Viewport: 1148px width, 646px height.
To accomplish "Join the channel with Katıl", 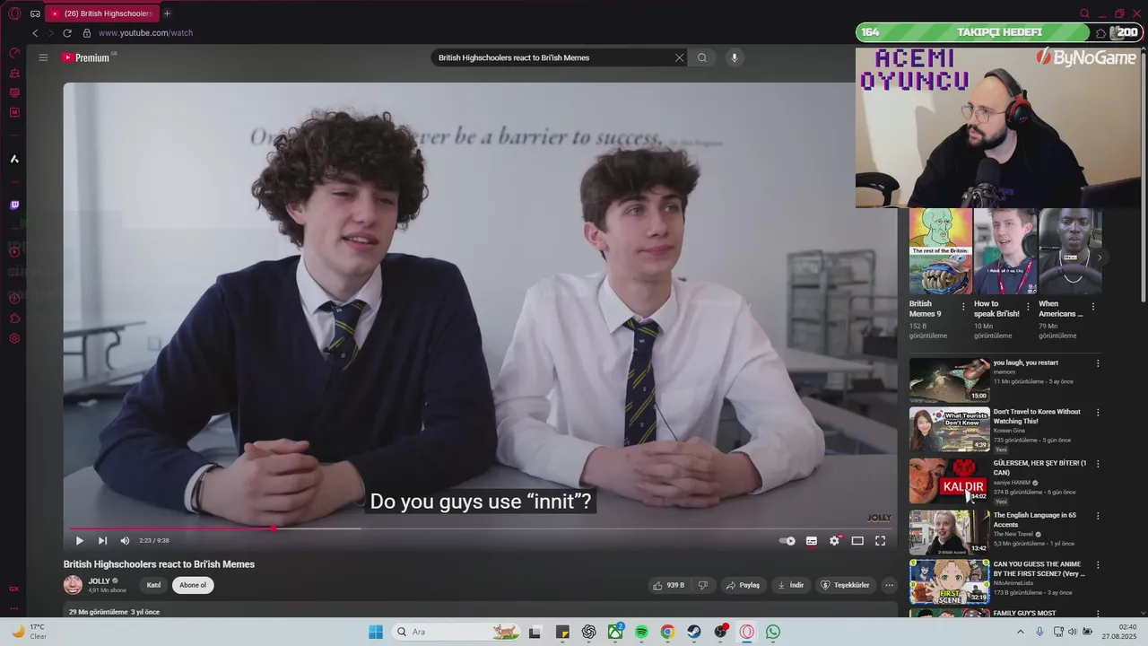I will [153, 585].
